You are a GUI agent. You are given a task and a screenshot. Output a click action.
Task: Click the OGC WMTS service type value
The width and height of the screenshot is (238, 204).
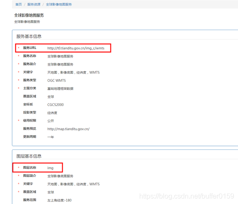(x=56, y=80)
